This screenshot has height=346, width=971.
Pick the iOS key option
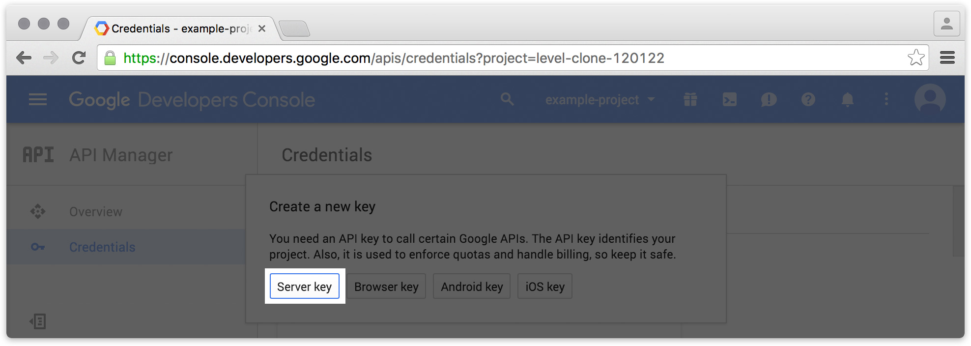(x=545, y=287)
